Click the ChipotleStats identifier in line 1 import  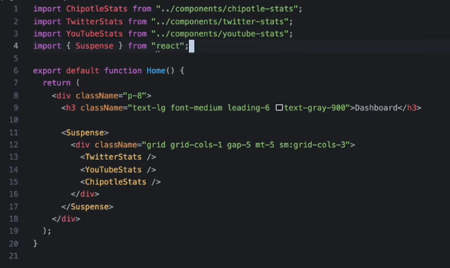96,9
